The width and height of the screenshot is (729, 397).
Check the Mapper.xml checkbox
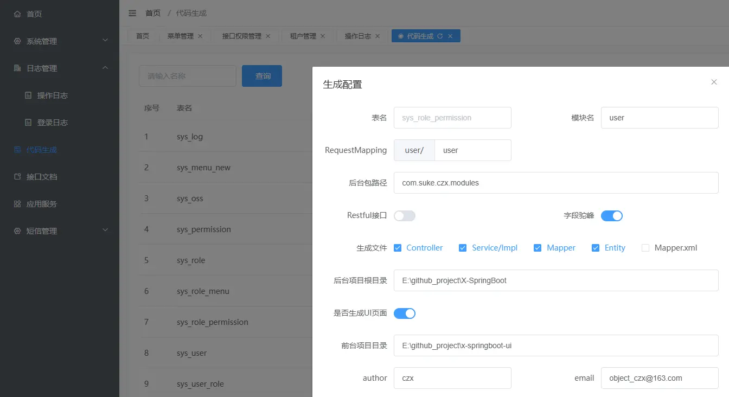[x=645, y=247]
